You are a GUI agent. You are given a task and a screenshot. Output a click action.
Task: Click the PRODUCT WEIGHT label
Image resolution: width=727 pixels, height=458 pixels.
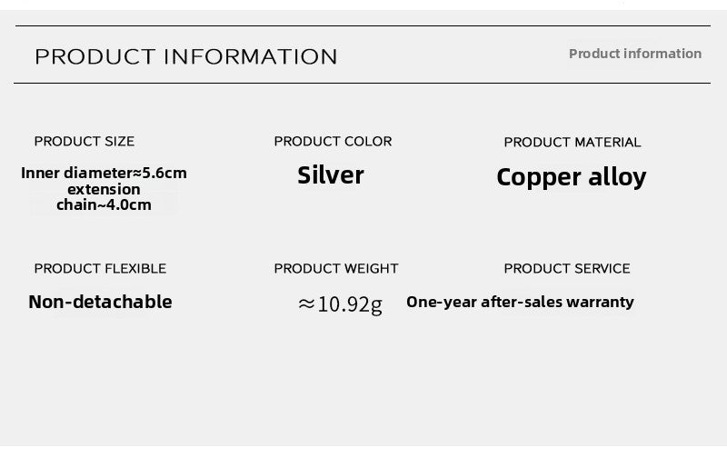pyautogui.click(x=336, y=268)
